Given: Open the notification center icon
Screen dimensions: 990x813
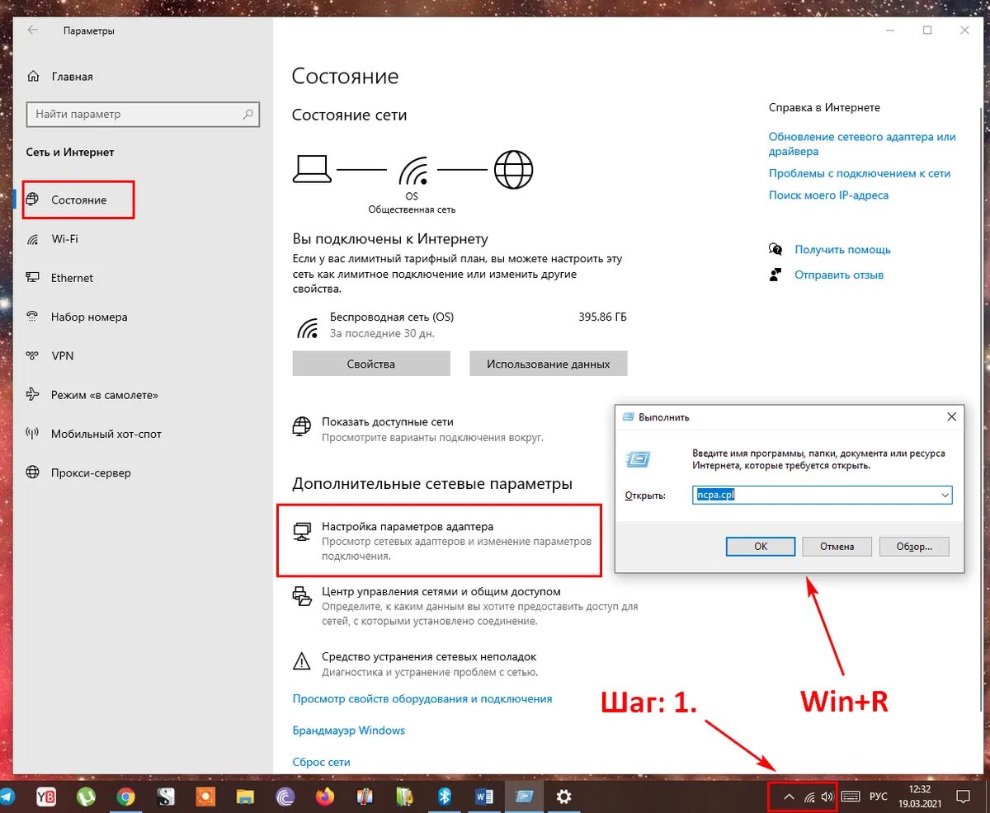Looking at the screenshot, I should pos(962,797).
